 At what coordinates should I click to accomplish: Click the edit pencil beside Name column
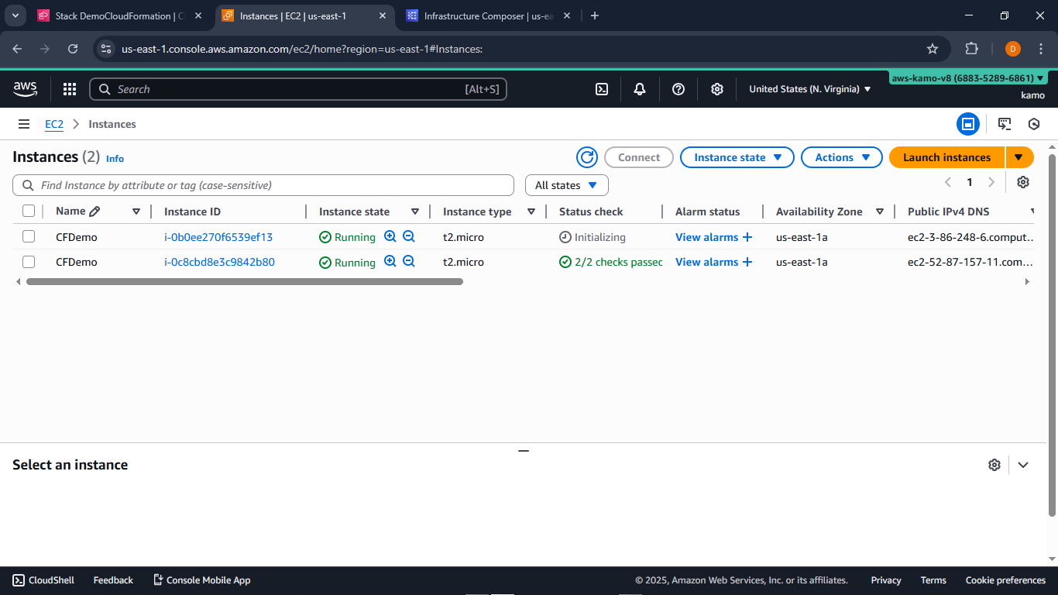tap(94, 212)
